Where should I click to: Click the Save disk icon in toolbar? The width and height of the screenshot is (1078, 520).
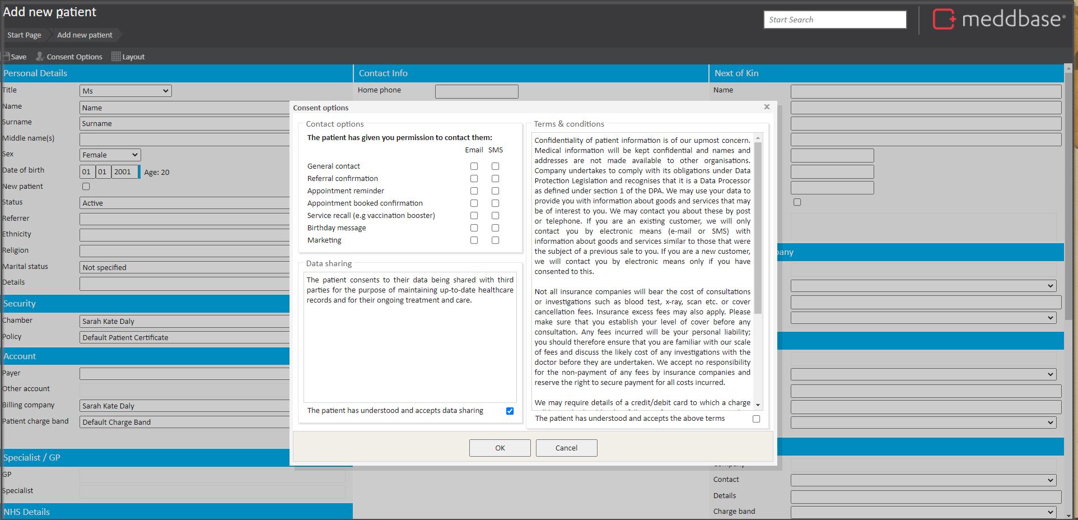6,57
